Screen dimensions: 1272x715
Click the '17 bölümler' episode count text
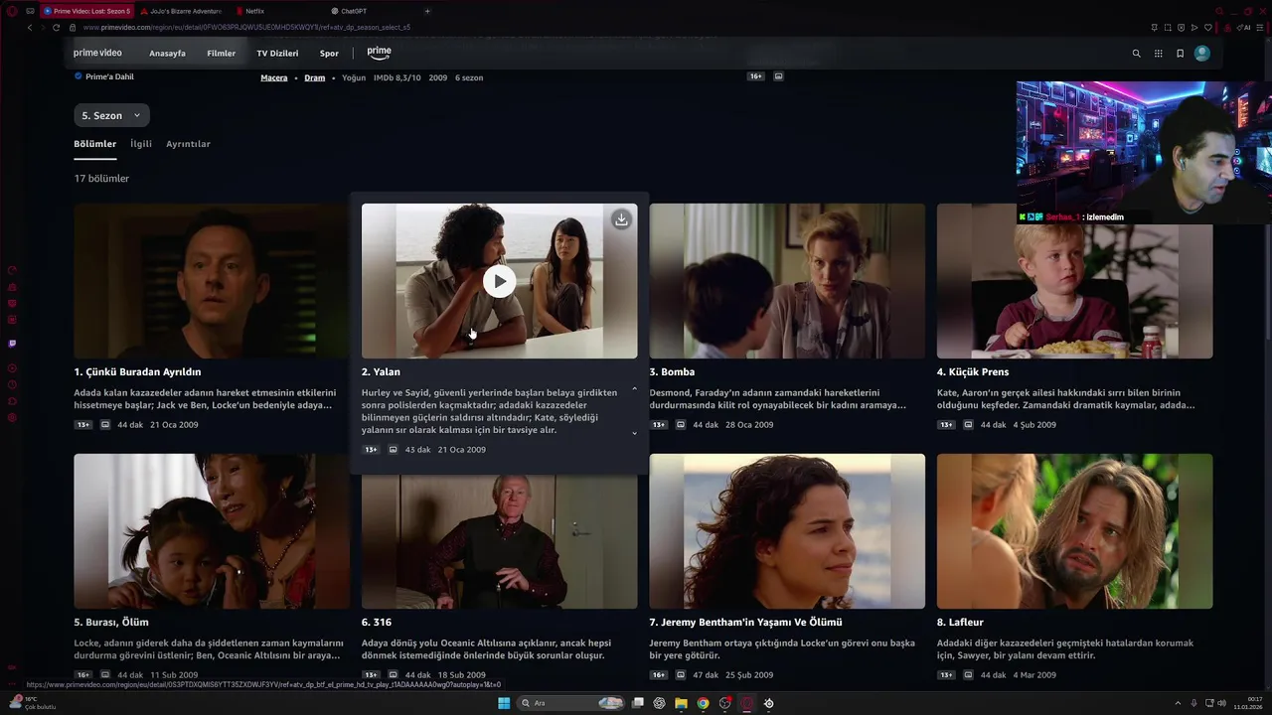point(101,179)
